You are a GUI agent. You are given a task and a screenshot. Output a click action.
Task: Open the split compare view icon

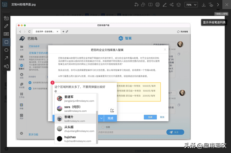[x=150, y=5]
